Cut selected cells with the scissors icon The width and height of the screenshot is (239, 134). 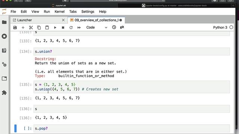pyautogui.click(x=31, y=28)
